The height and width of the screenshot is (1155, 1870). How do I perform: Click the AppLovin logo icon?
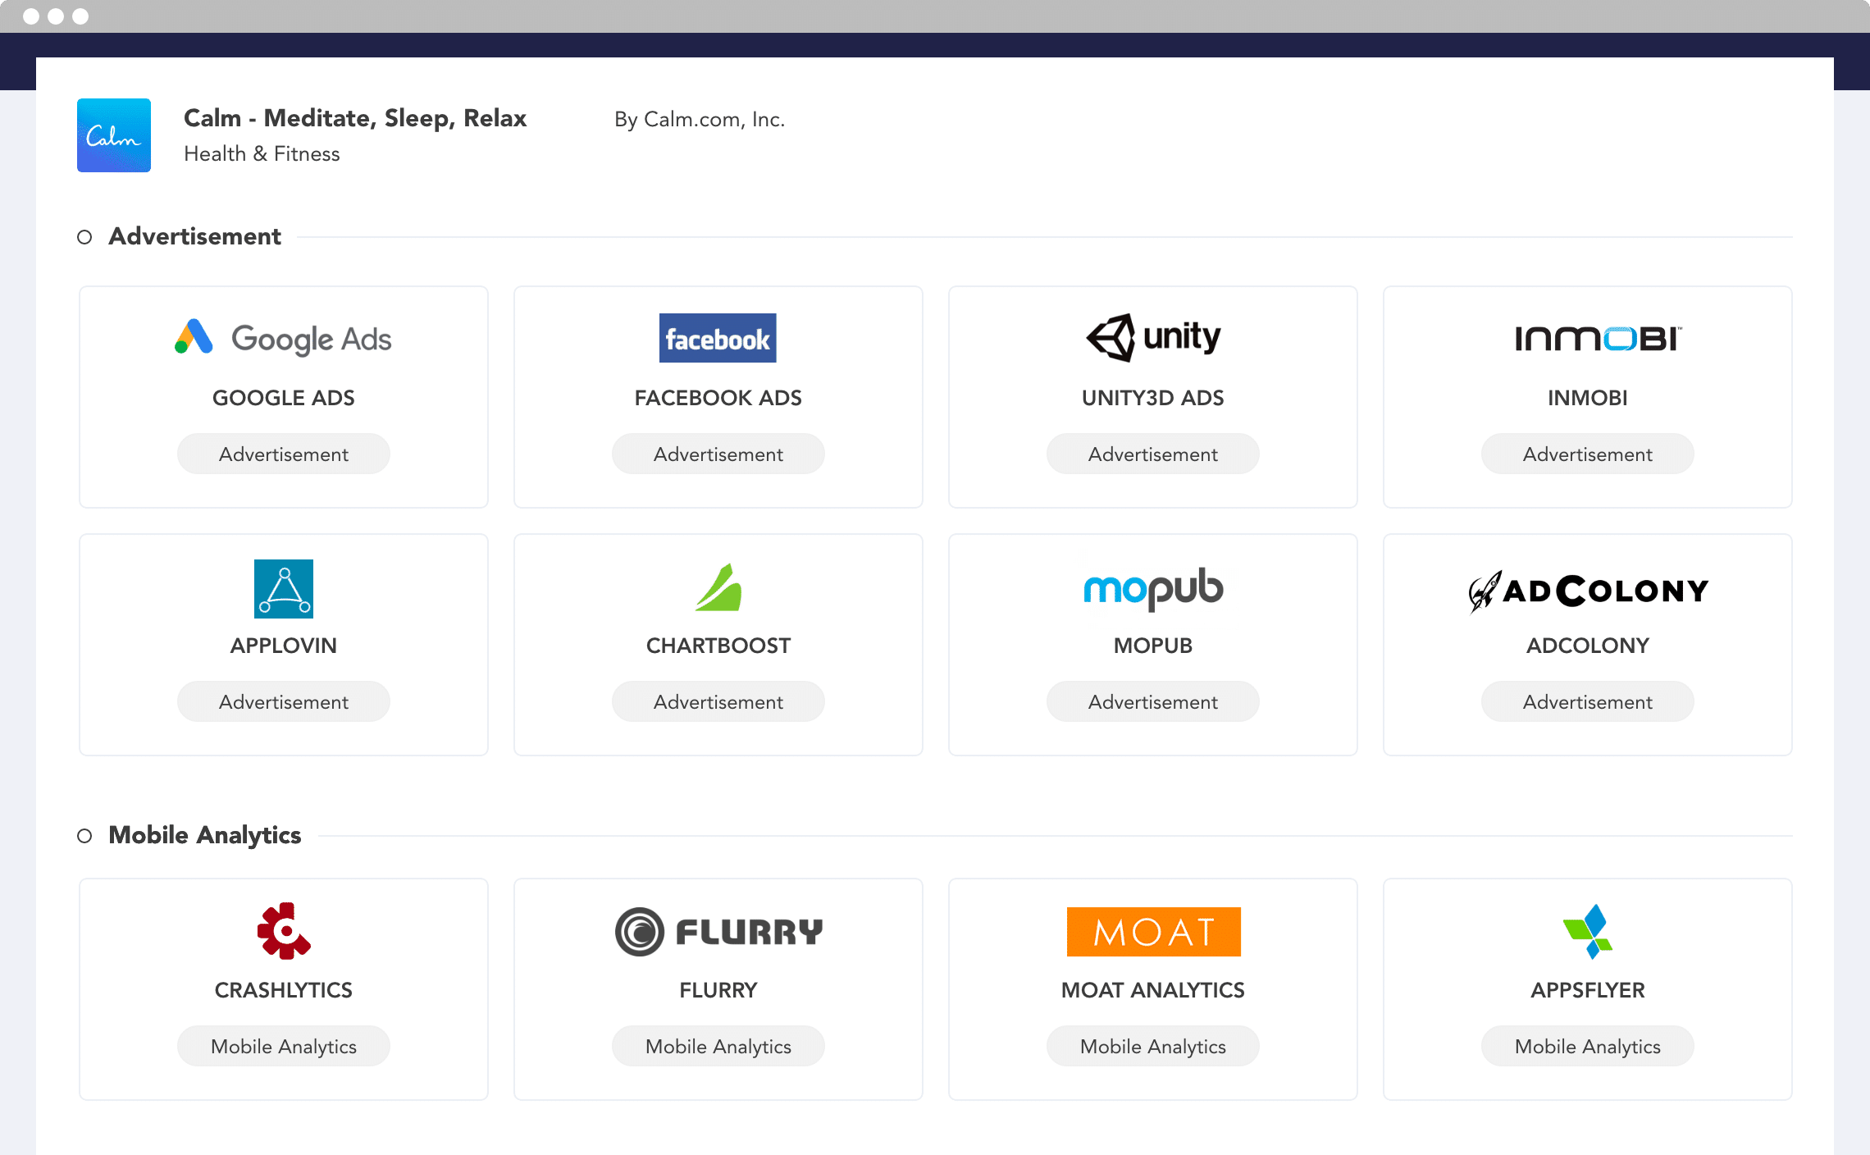pos(284,589)
